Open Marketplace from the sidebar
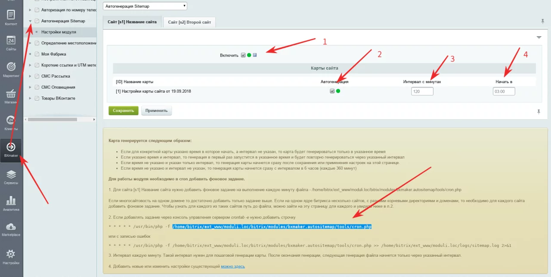This screenshot has width=551, height=277. click(11, 229)
